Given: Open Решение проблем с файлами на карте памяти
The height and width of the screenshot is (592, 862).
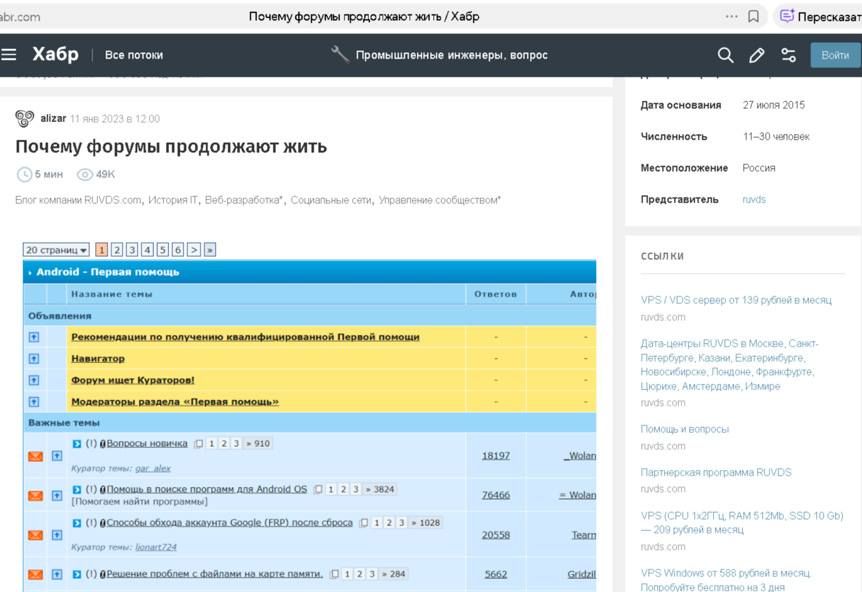Looking at the screenshot, I should point(214,574).
